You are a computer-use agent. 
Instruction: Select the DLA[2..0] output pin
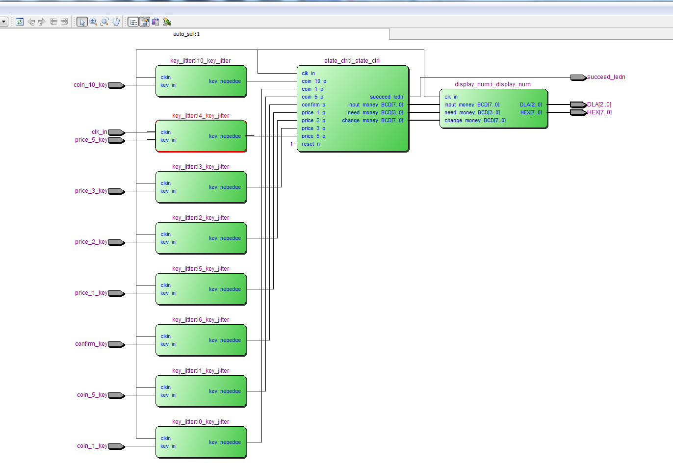point(579,104)
